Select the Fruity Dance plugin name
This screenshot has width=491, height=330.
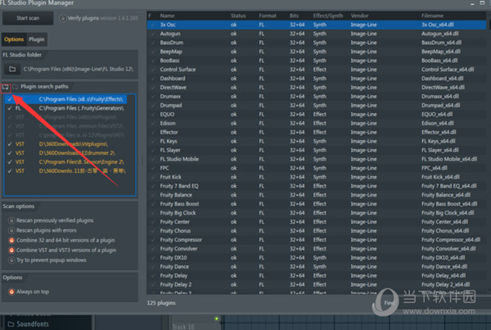(x=174, y=267)
